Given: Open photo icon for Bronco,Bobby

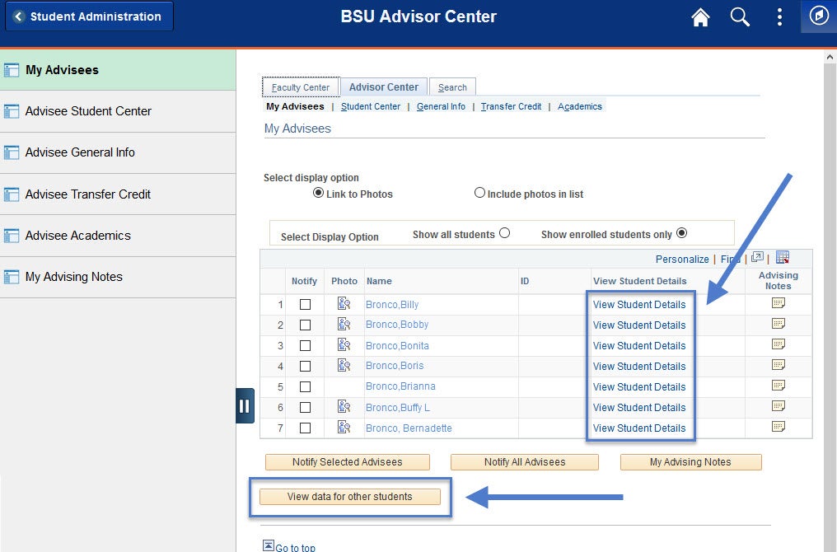Looking at the screenshot, I should 344,324.
